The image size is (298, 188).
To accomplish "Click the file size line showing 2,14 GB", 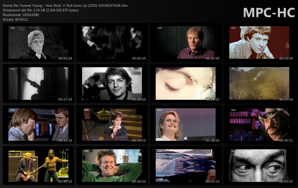I will click(40, 10).
